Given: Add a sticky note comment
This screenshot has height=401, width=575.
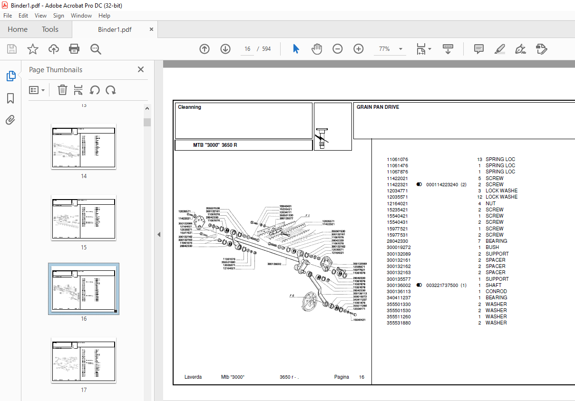Looking at the screenshot, I should pos(479,49).
